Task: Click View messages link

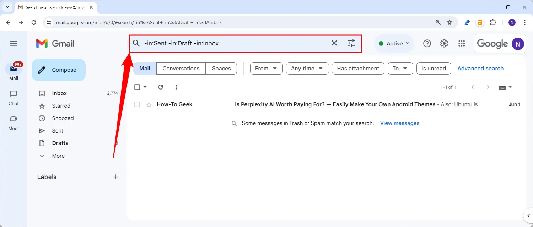Action: 400,123
